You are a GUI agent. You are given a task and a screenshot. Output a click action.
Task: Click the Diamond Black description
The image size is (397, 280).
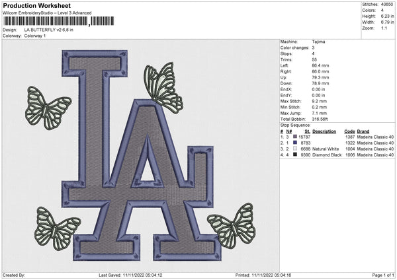tap(327, 155)
